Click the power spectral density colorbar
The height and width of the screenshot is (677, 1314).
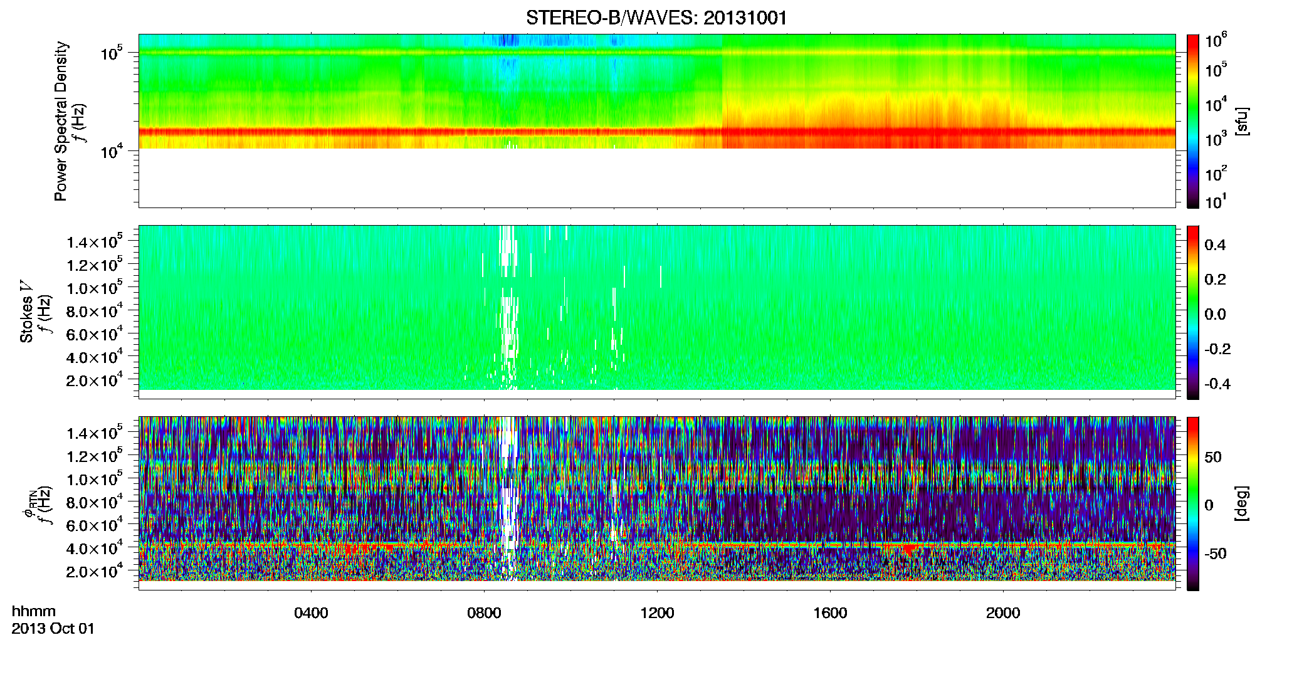click(1193, 121)
